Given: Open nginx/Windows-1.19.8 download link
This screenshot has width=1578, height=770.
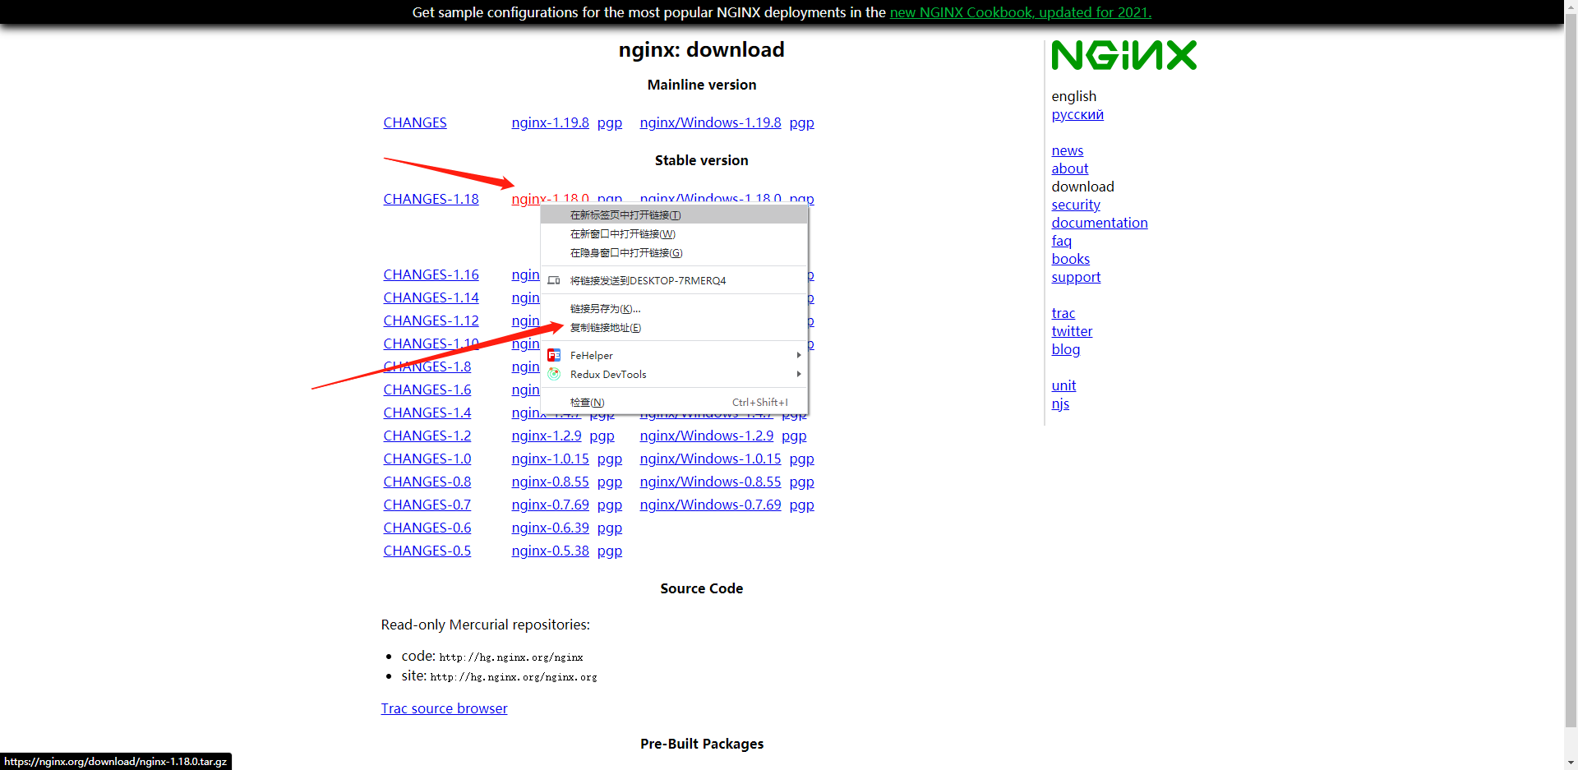Looking at the screenshot, I should pos(710,122).
